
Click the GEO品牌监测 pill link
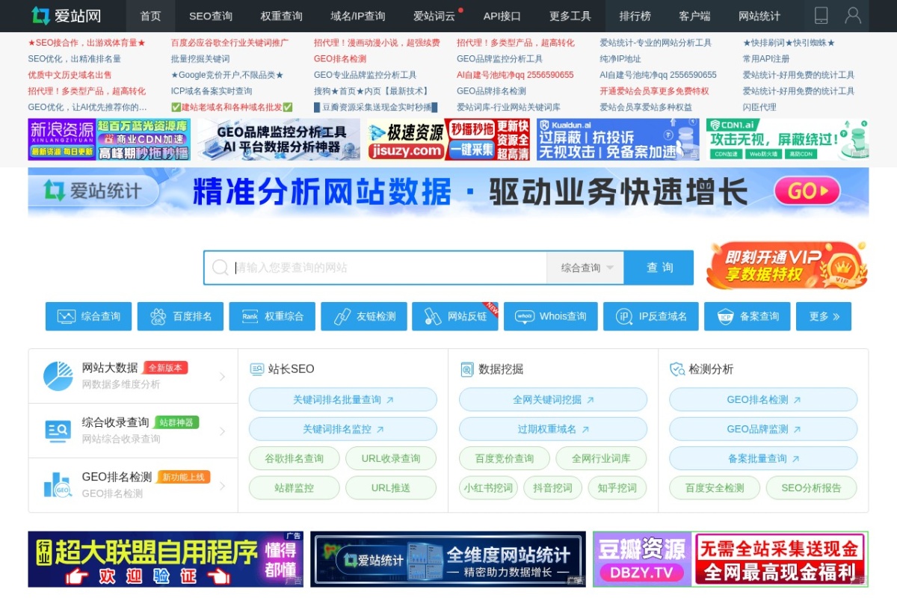point(763,429)
